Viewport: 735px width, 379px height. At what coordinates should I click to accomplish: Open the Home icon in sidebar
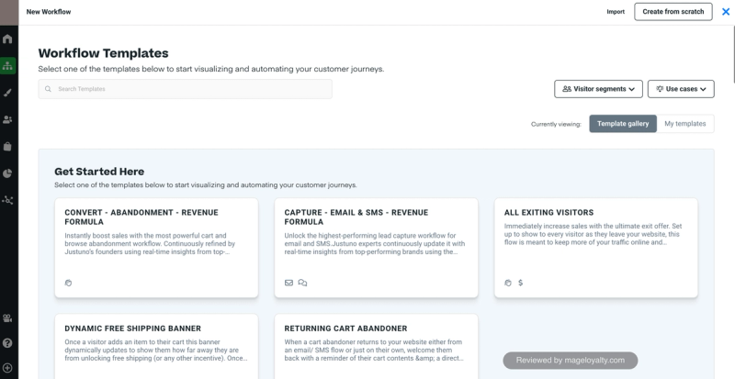click(7, 39)
